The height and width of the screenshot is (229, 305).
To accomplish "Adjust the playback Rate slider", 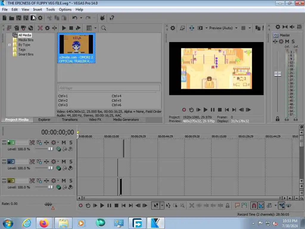I will 48,204.
